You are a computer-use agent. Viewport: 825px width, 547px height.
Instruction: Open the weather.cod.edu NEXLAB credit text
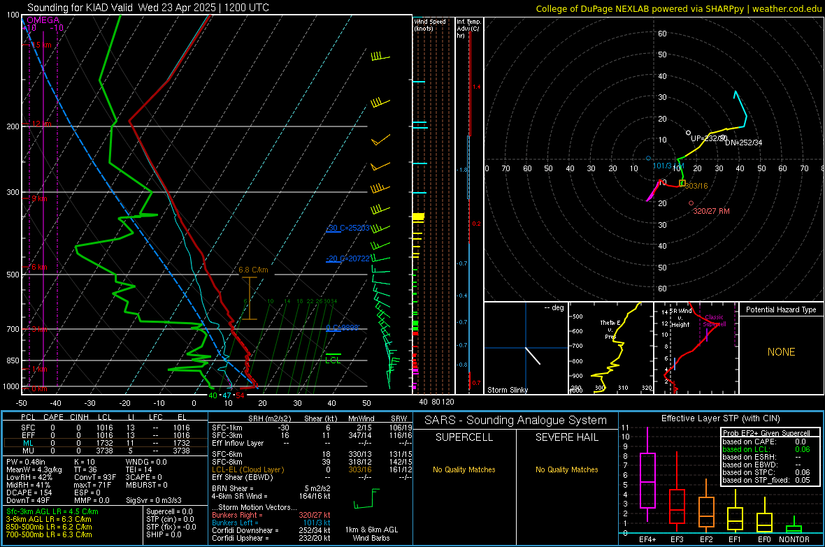tap(679, 8)
